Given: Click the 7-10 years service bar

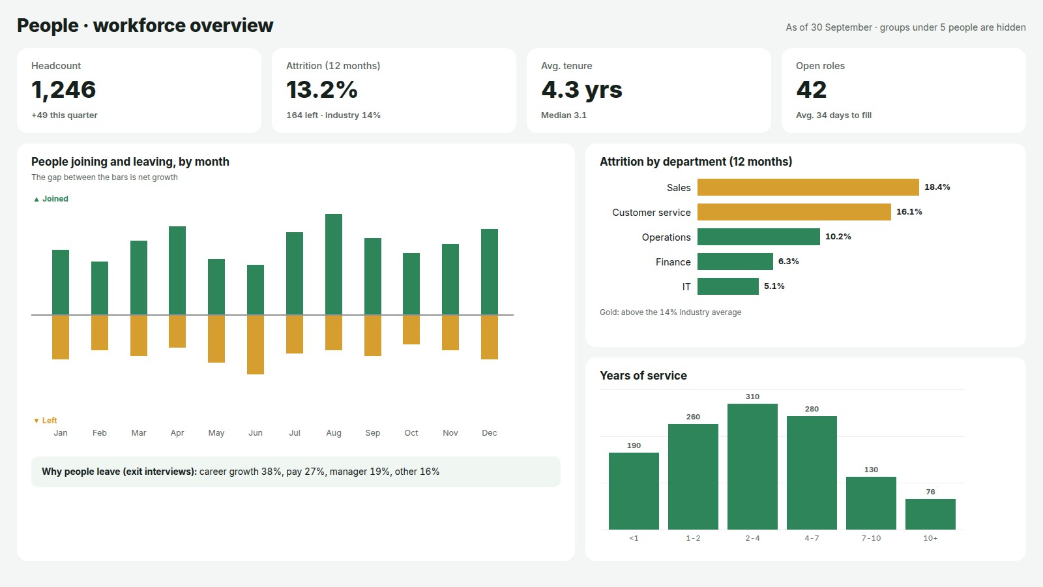Looking at the screenshot, I should click(871, 503).
